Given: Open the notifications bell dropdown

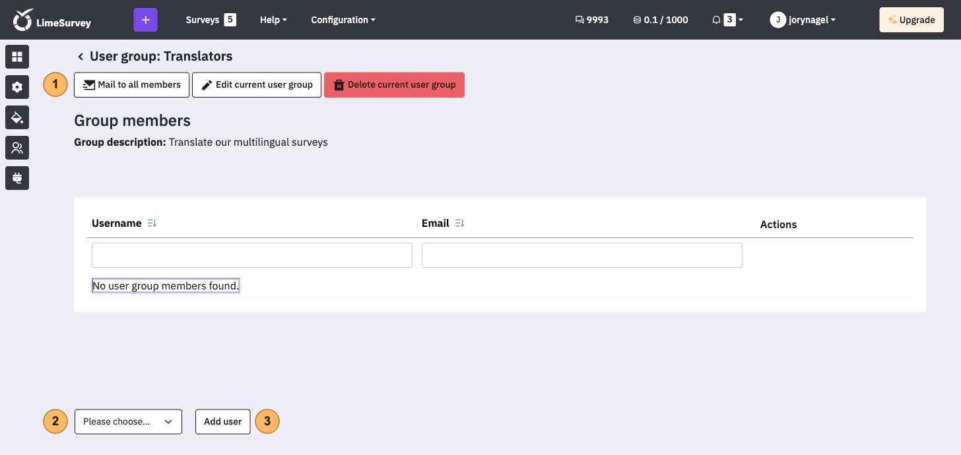Looking at the screenshot, I should click(727, 20).
